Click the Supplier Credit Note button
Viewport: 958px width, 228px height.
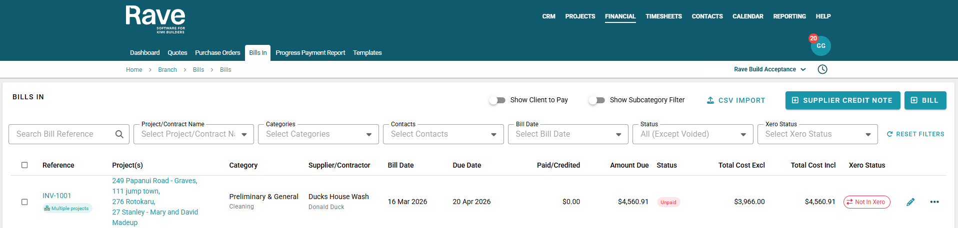842,100
